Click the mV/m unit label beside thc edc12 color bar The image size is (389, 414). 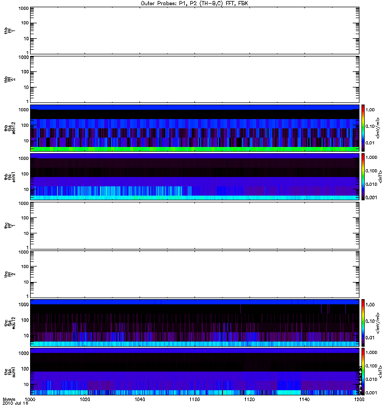pyautogui.click(x=378, y=323)
